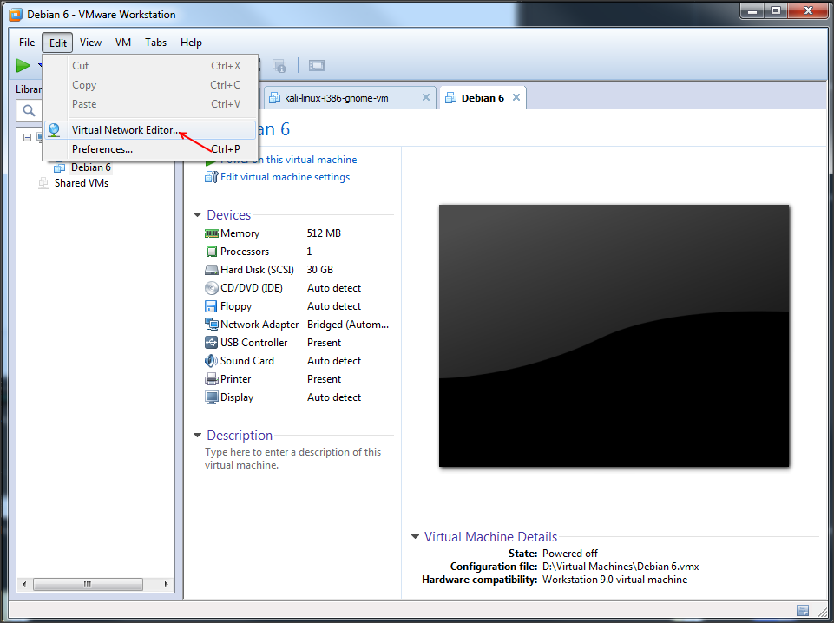Click the Sound Card device icon
The height and width of the screenshot is (623, 834).
tap(211, 361)
